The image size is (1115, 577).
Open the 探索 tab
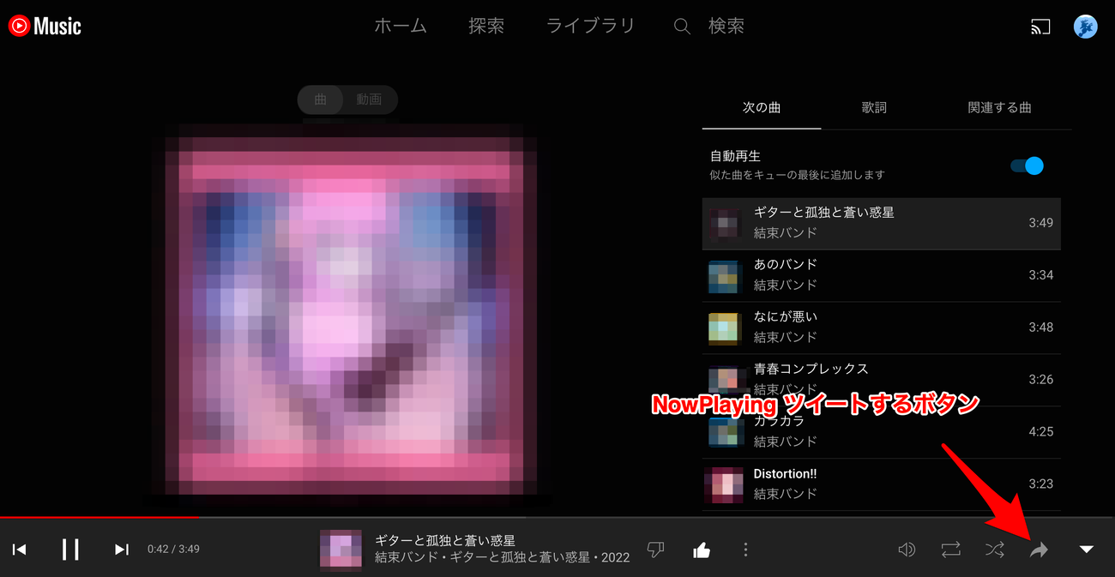[x=486, y=27]
